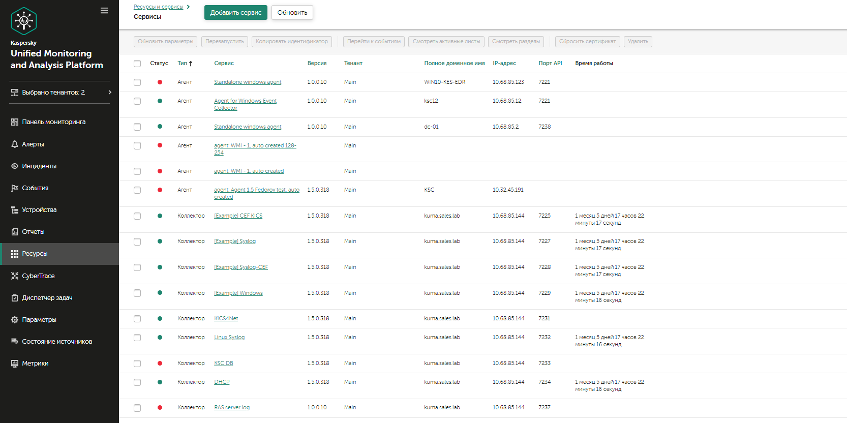Click the hamburger menu icon in sidebar

point(104,11)
